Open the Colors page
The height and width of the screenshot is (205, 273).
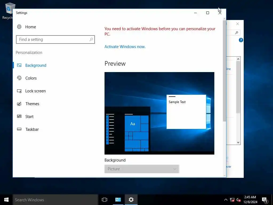point(31,78)
